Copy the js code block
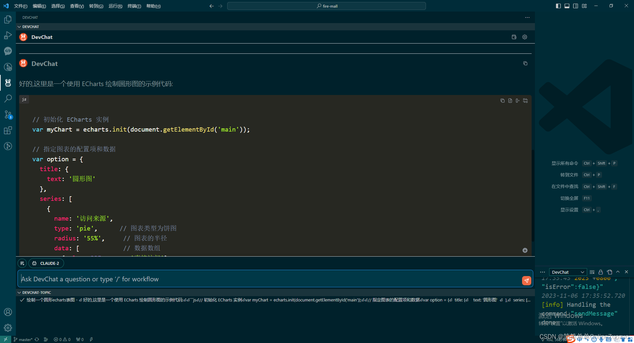Viewport: 634px width, 343px height. [x=503, y=101]
